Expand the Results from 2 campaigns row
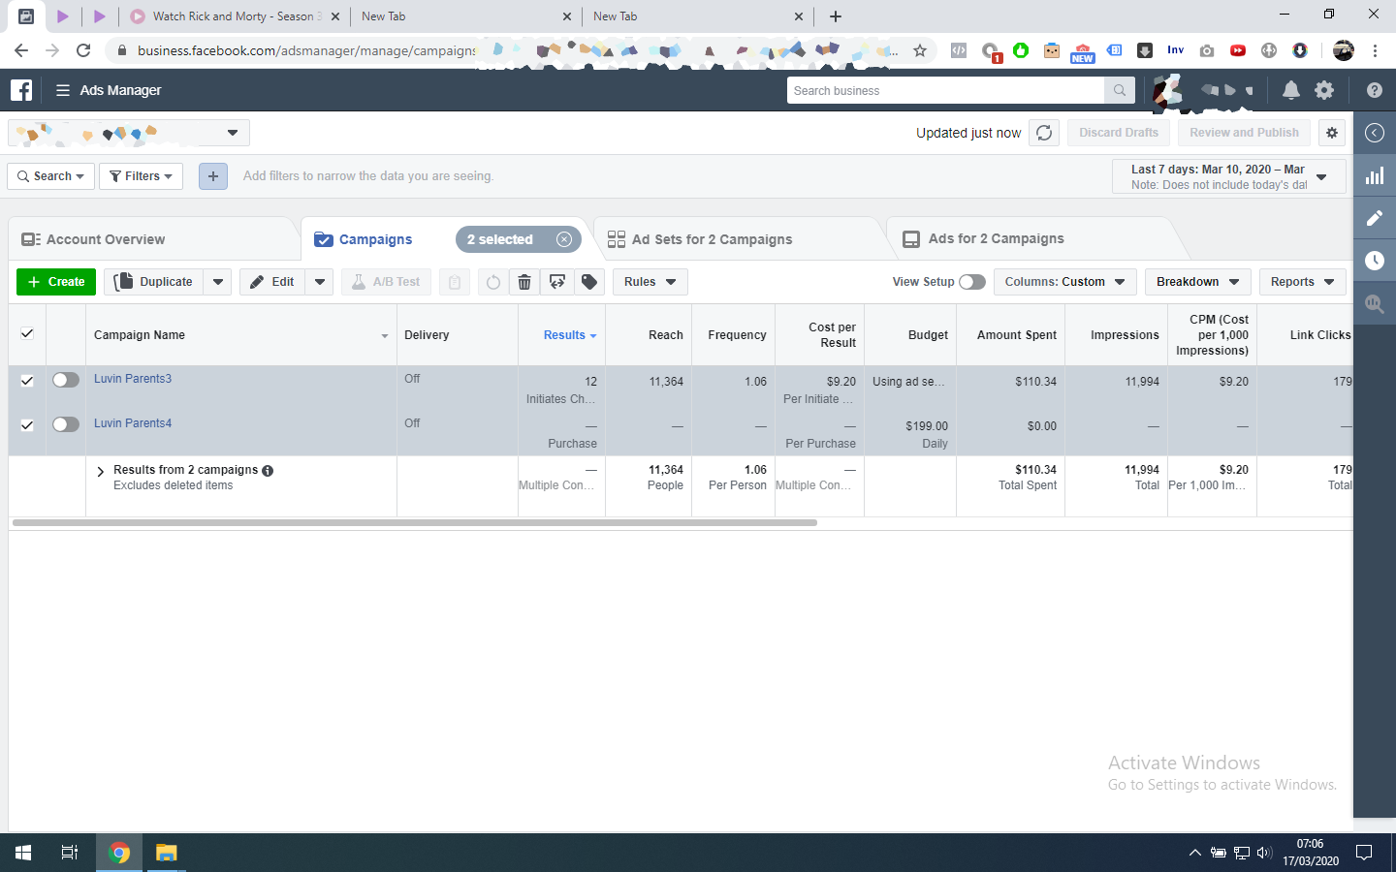1396x872 pixels. 100,472
